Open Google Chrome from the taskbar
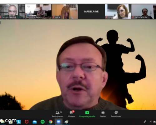 click(51, 122)
